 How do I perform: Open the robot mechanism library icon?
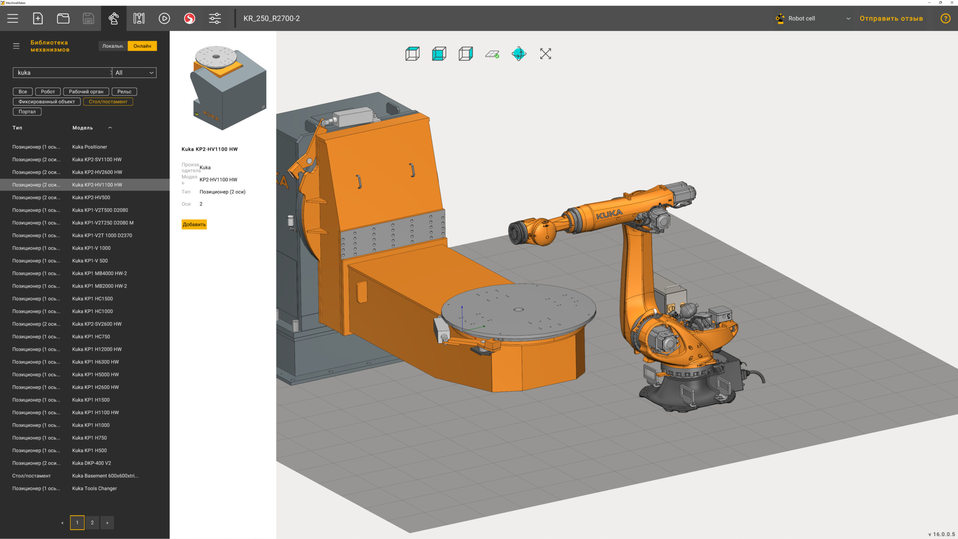pos(114,18)
